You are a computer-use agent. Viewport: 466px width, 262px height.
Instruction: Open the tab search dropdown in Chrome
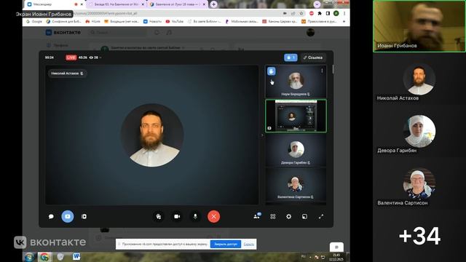click(317, 4)
